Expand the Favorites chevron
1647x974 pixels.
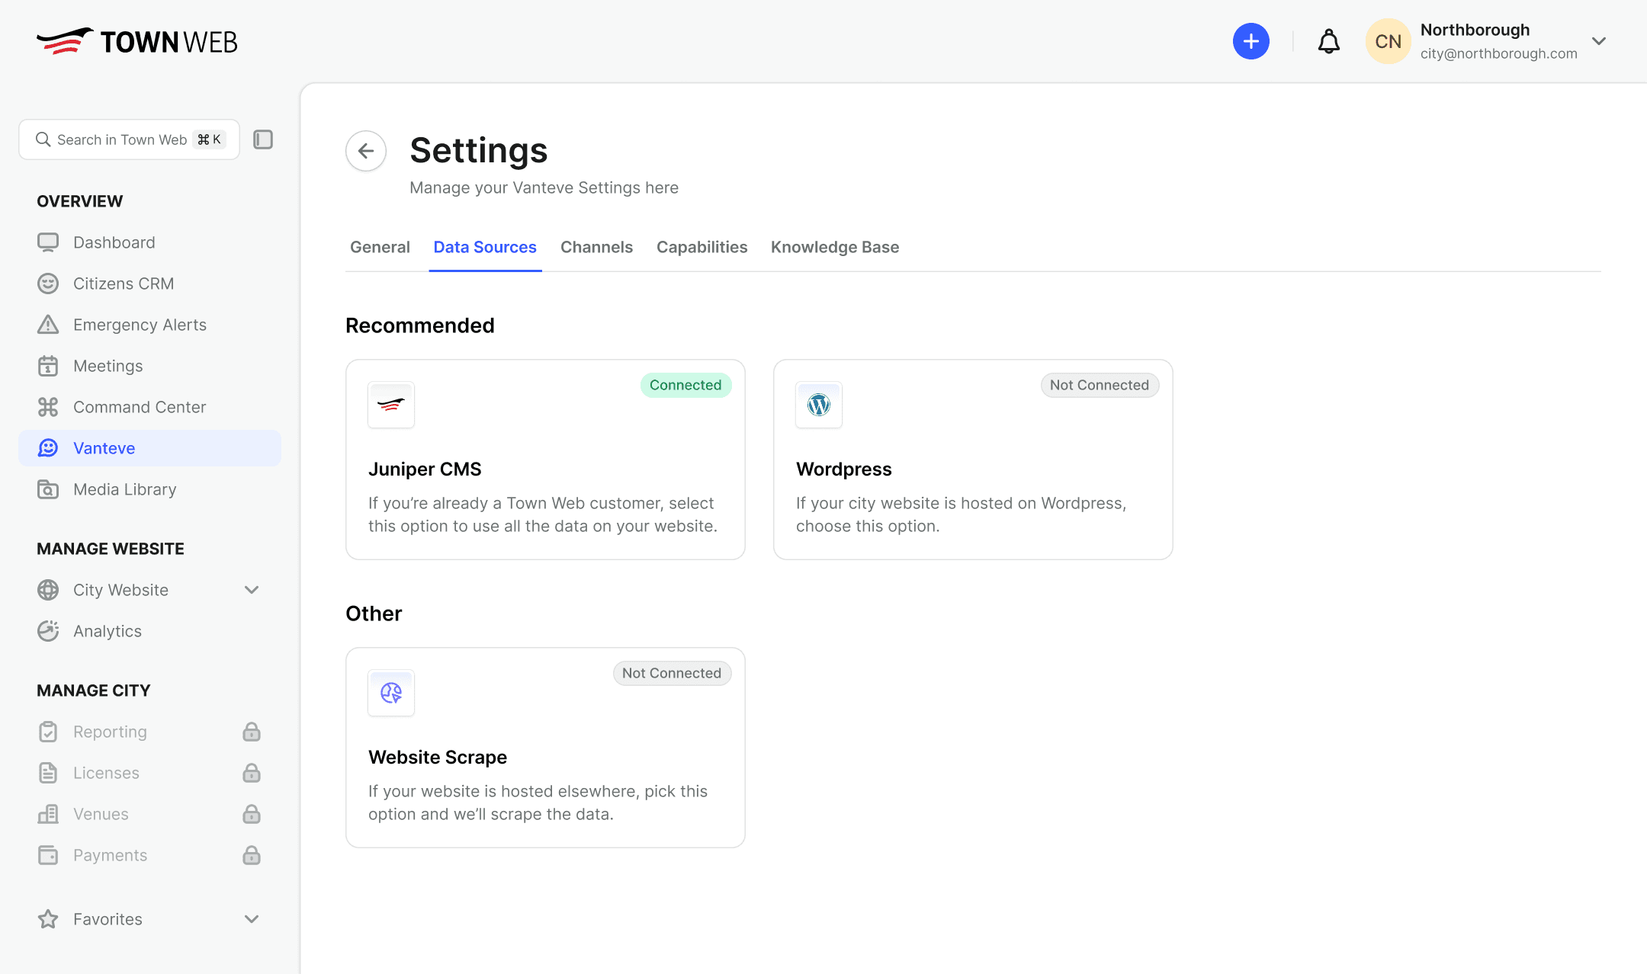tap(252, 919)
